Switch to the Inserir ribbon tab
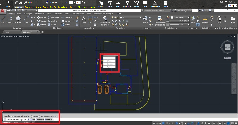 19,14
